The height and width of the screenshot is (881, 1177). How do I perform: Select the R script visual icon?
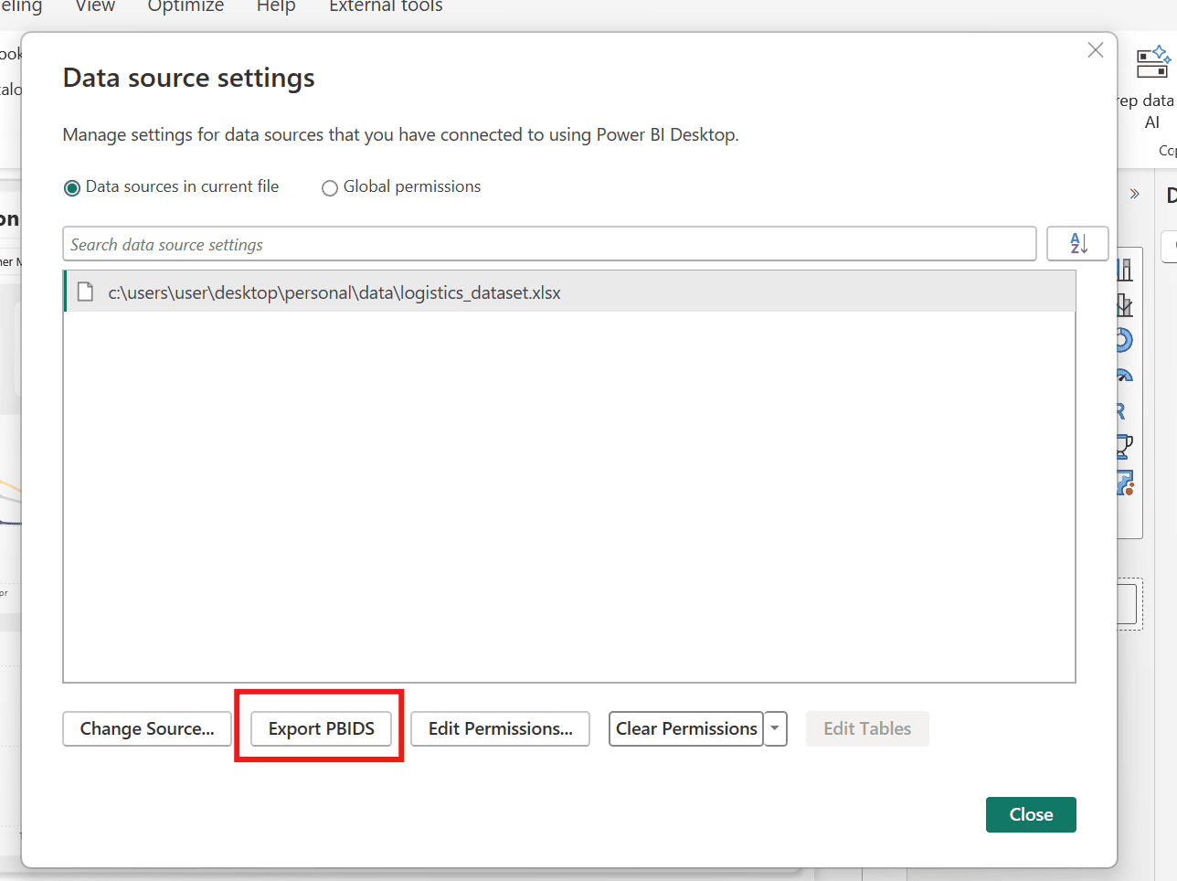point(1122,411)
